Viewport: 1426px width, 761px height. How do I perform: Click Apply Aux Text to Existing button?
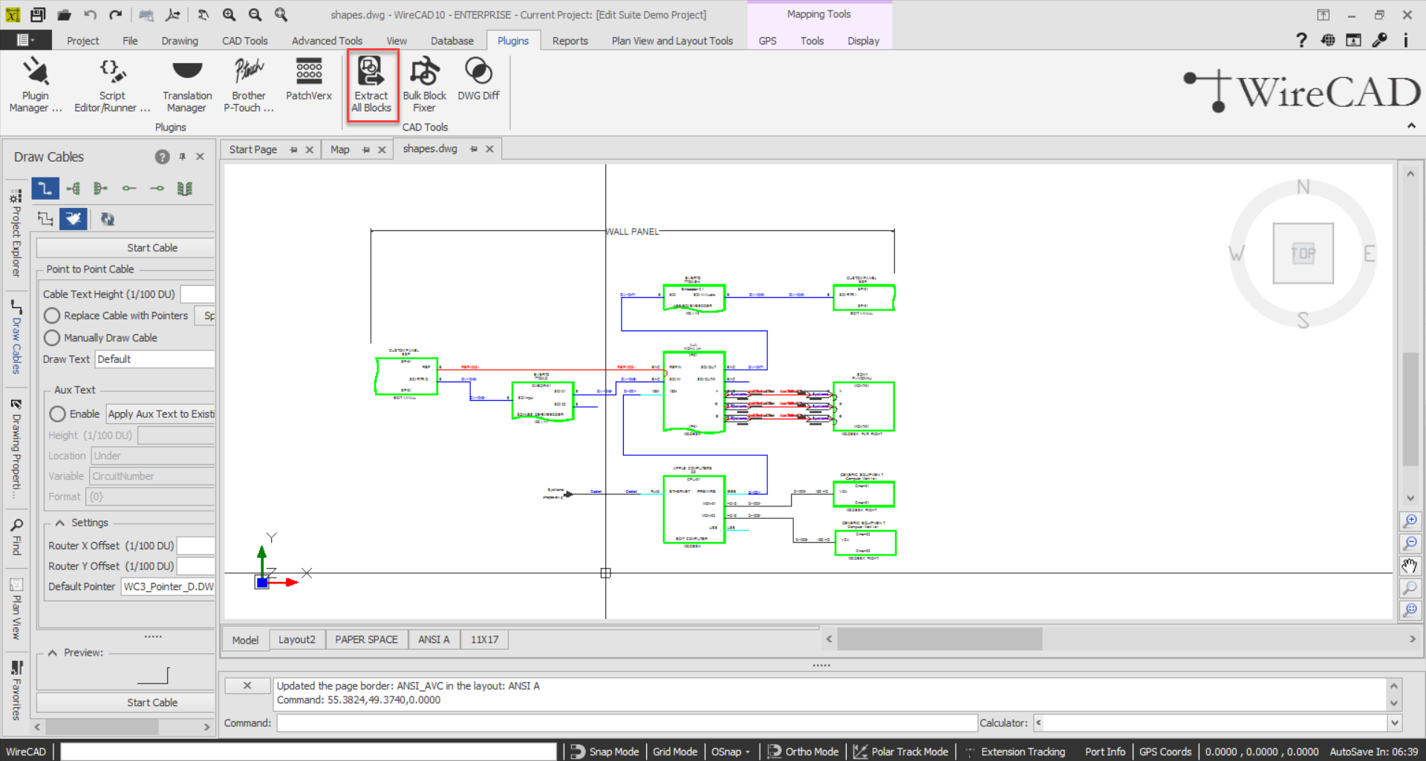(160, 414)
